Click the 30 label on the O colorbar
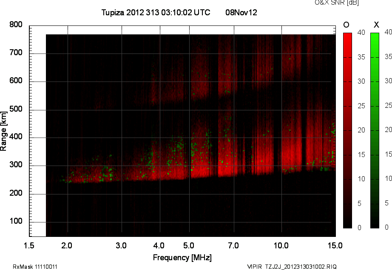The height and width of the screenshot is (270, 392). (361, 82)
